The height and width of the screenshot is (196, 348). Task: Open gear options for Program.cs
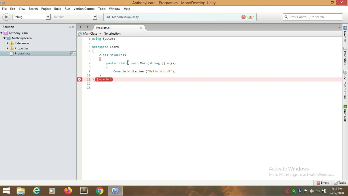(x=73, y=53)
